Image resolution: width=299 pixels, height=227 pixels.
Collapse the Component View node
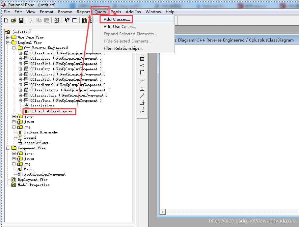(8, 148)
